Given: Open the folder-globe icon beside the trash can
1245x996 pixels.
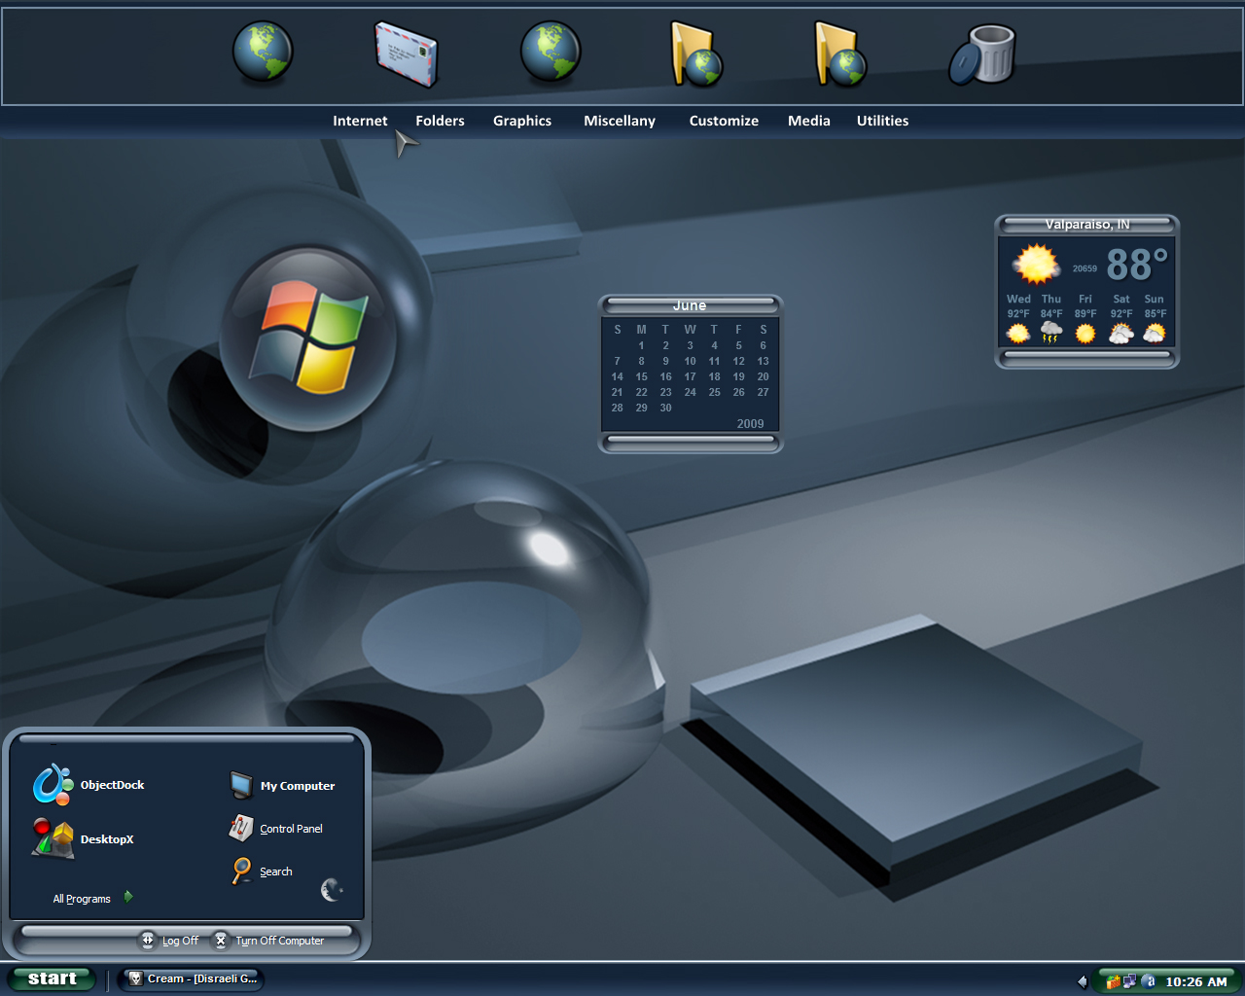Looking at the screenshot, I should (x=840, y=54).
